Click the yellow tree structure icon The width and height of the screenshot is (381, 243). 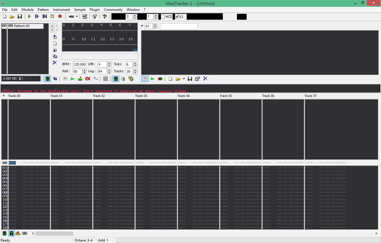click(x=123, y=79)
